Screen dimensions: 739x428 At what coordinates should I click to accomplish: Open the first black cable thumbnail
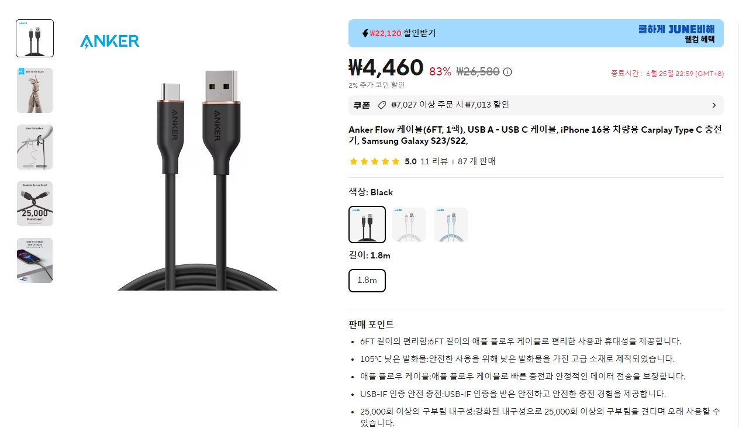click(x=35, y=38)
